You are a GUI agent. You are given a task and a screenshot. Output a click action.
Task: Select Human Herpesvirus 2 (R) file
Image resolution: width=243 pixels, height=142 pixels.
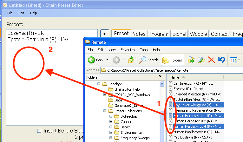tap(197, 121)
